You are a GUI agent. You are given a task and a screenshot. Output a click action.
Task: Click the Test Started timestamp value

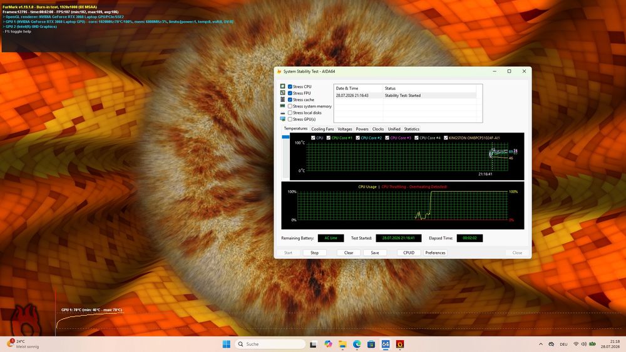398,238
